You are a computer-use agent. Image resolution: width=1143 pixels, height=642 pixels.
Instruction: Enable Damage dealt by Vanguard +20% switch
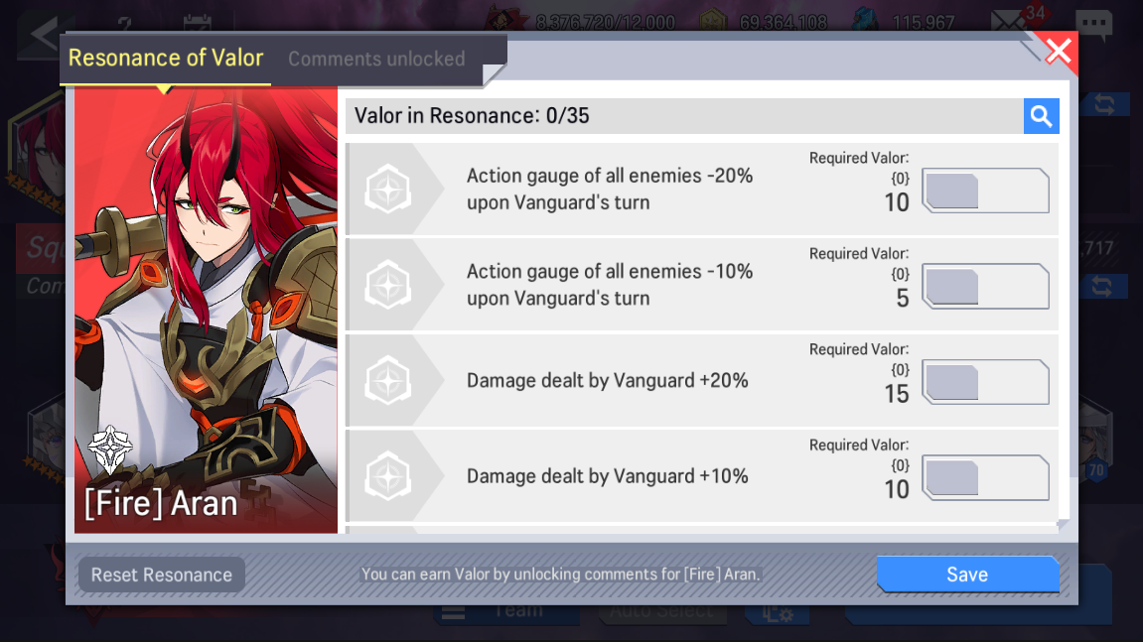click(x=985, y=382)
